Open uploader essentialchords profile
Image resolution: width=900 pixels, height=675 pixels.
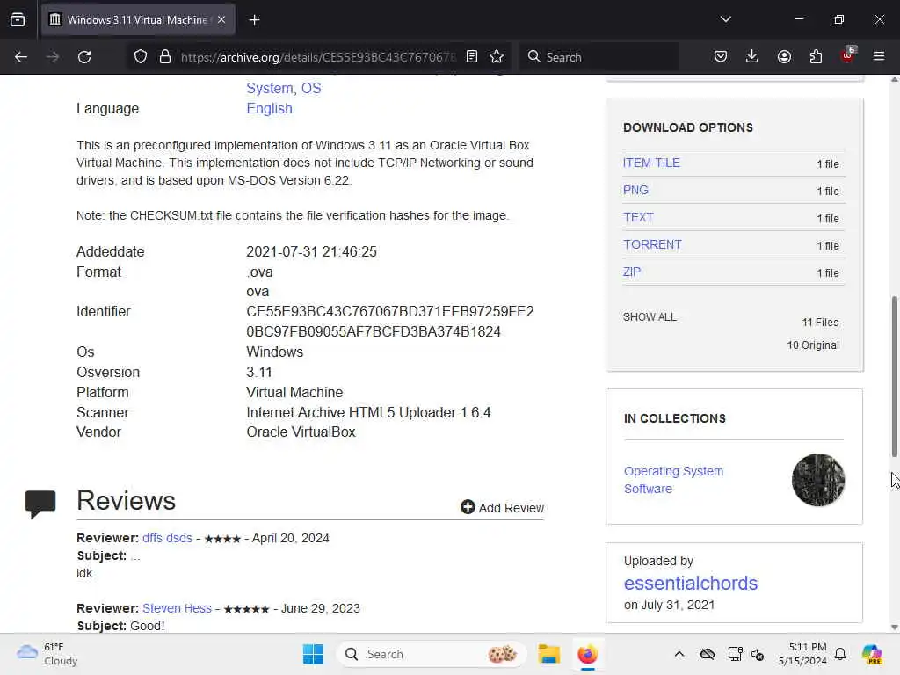691,584
